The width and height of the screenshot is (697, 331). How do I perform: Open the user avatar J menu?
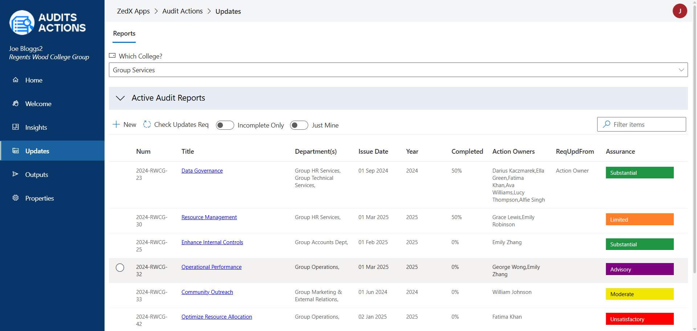click(680, 11)
